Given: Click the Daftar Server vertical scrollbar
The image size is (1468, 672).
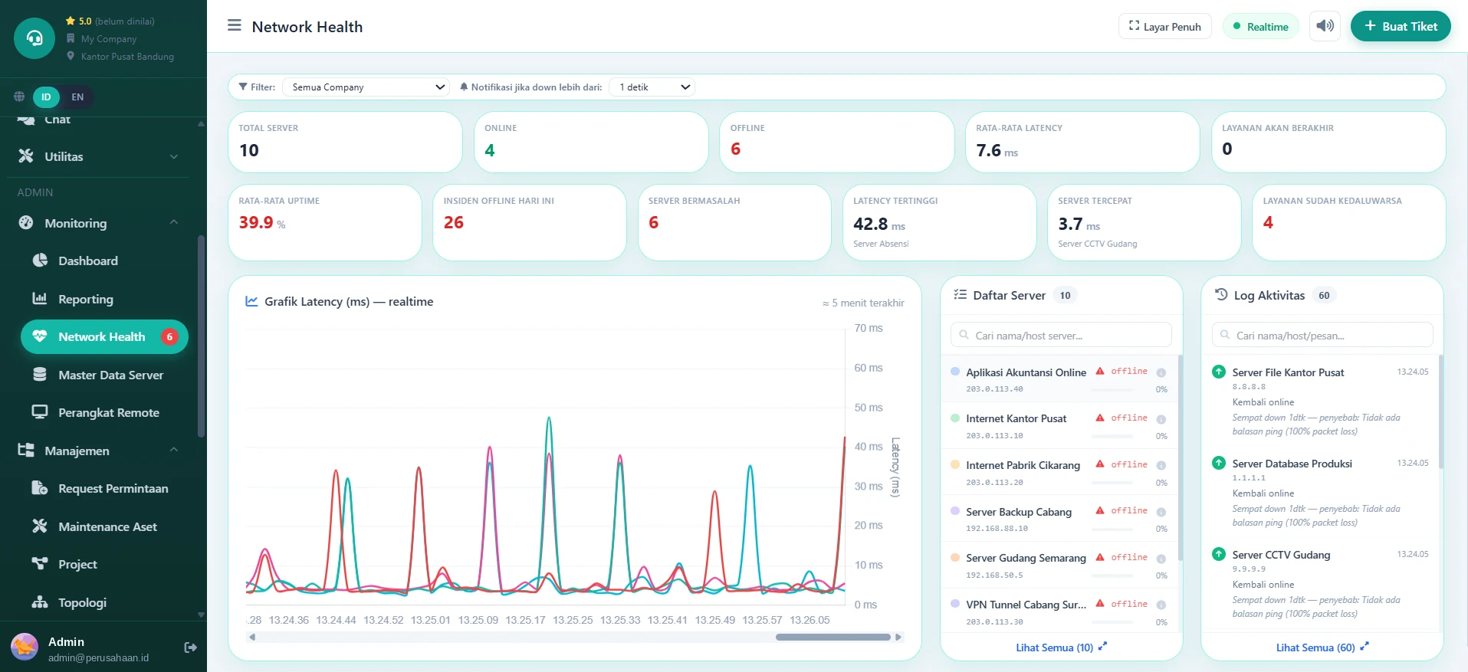Looking at the screenshot, I should pyautogui.click(x=1180, y=457).
